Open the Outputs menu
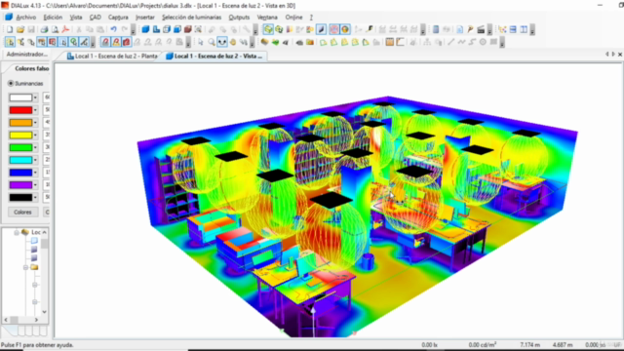 (239, 18)
